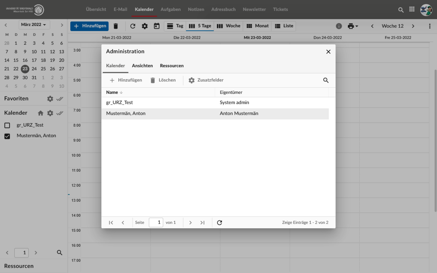The height and width of the screenshot is (273, 437).
Task: Click Hinzufügen in the Administration dialog
Action: tap(126, 80)
